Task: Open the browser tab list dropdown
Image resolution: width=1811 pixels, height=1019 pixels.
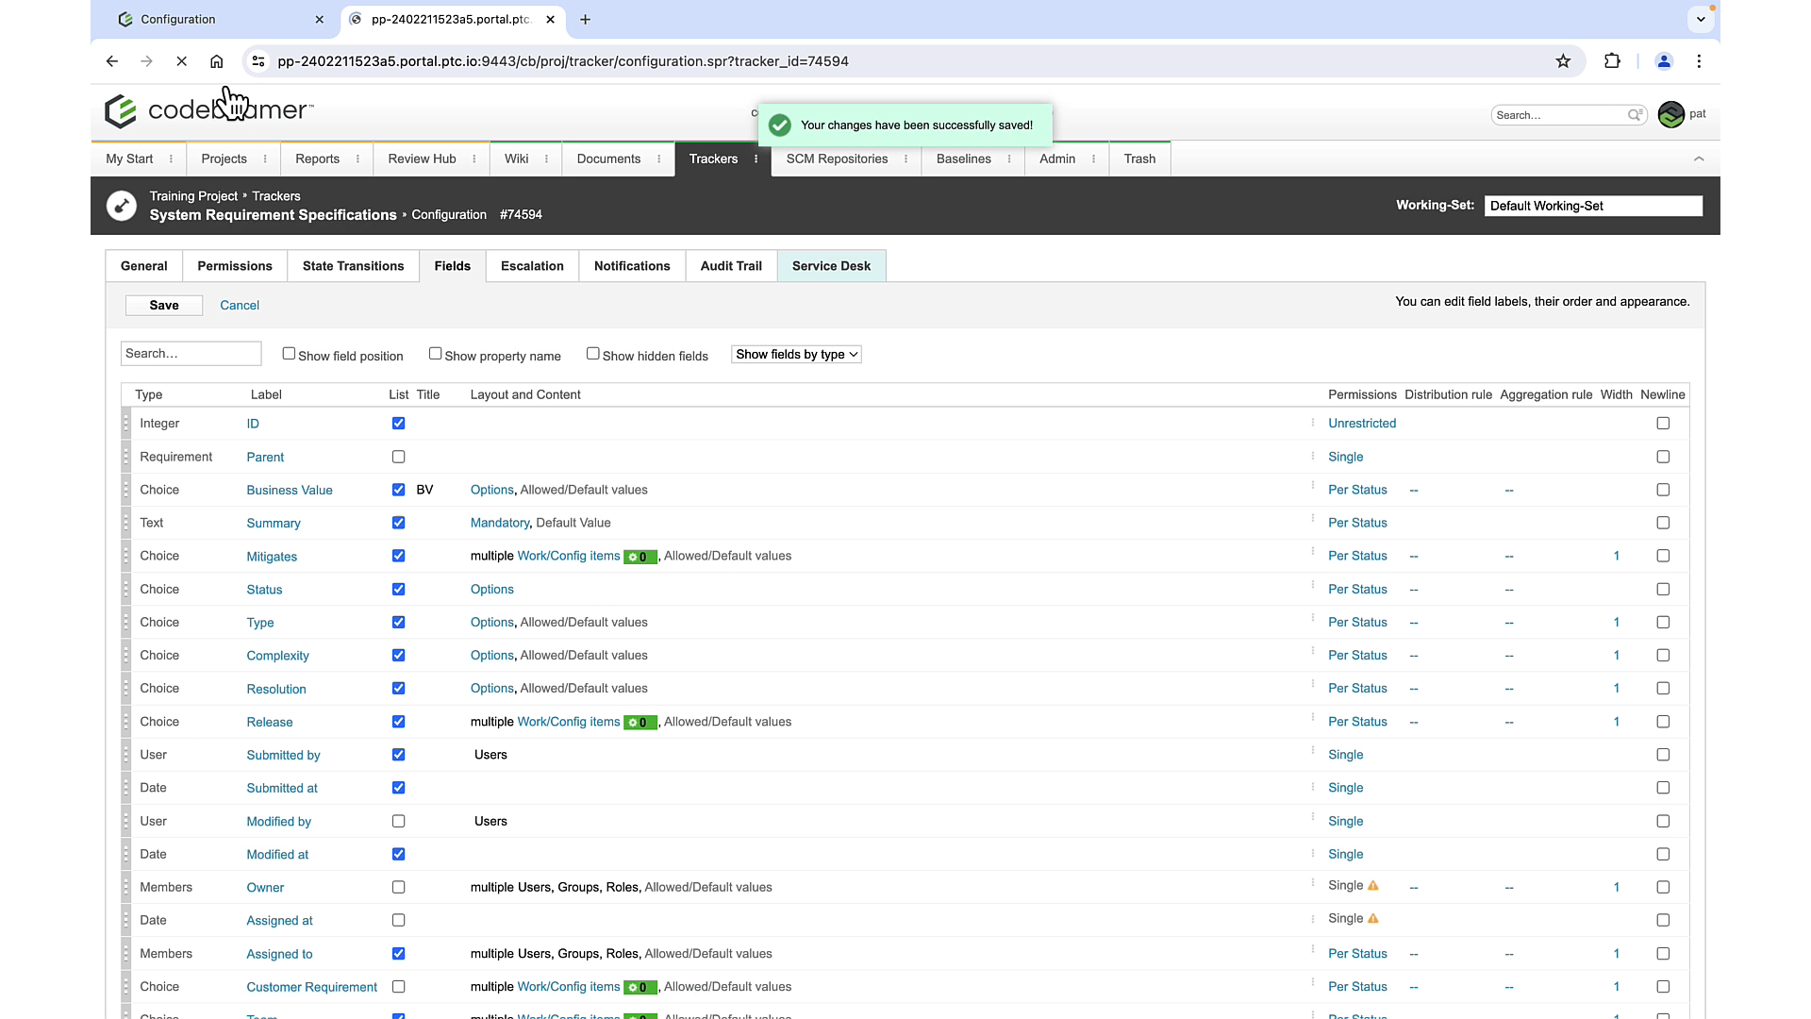Action: [x=1701, y=19]
